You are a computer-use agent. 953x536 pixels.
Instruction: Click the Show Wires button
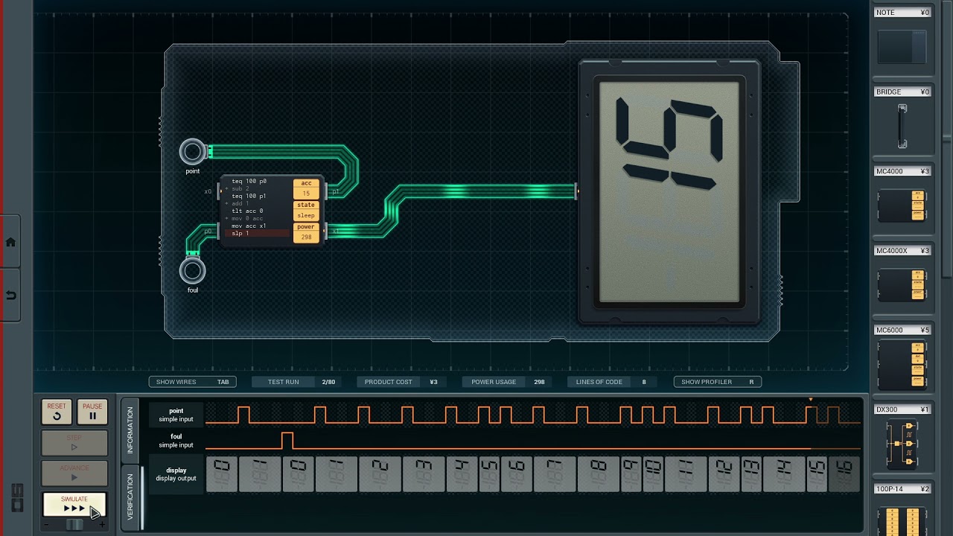tap(193, 382)
